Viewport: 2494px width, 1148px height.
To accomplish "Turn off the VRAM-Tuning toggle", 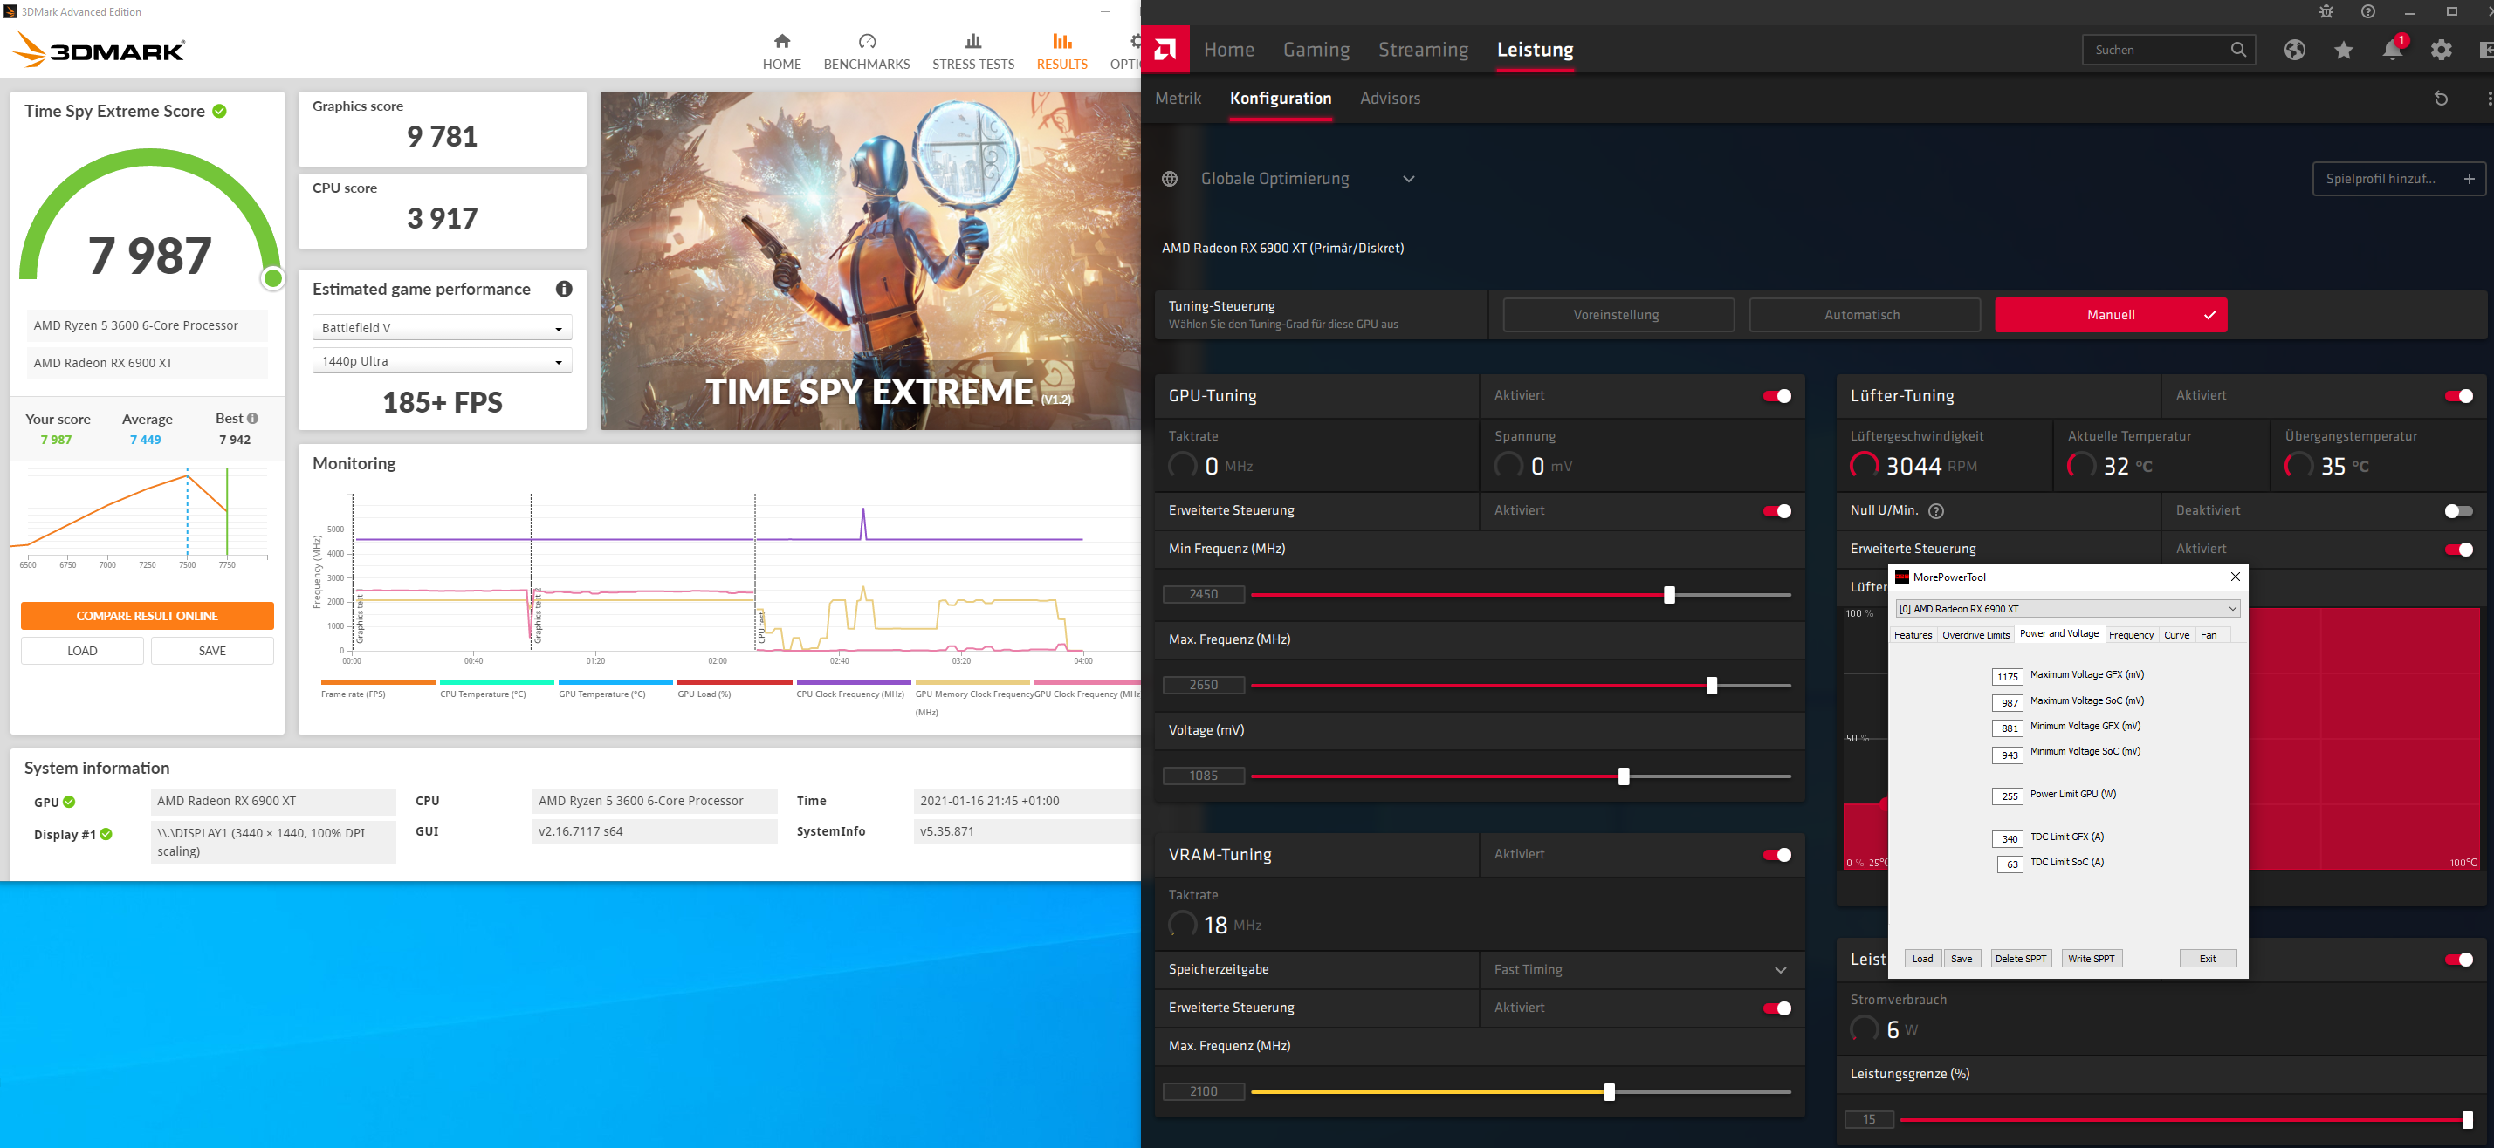I will tap(1776, 855).
